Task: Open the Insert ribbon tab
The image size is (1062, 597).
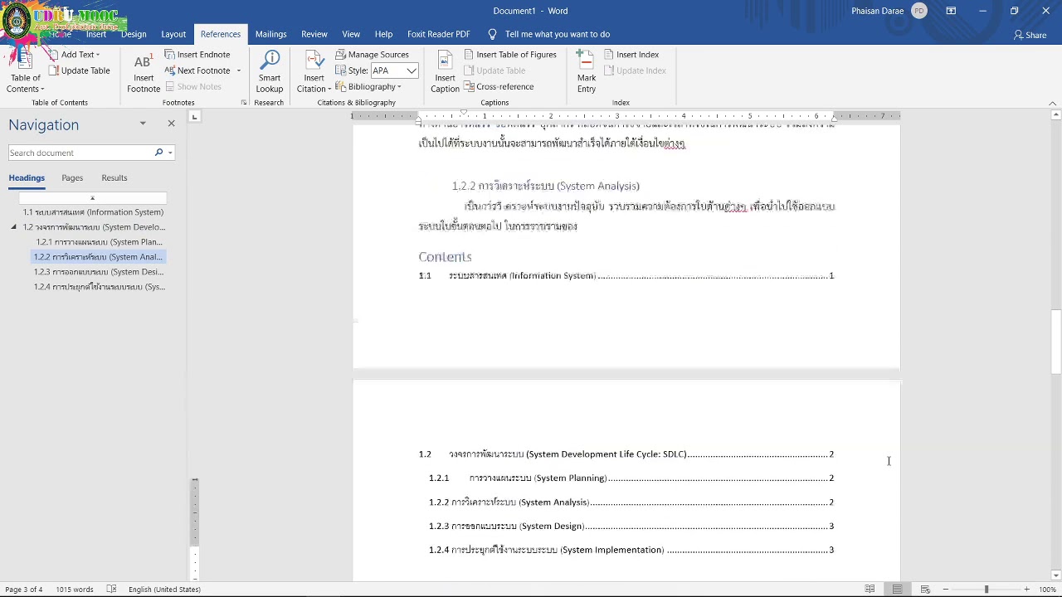Action: tap(95, 34)
